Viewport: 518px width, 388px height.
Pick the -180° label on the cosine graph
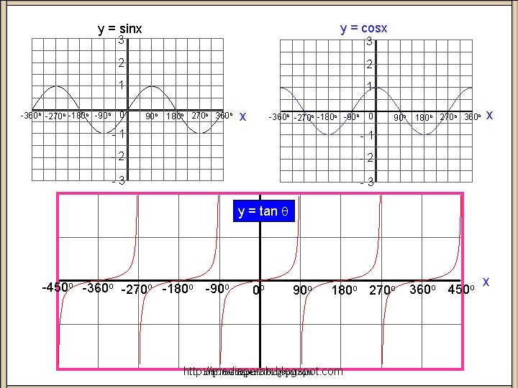(327, 117)
